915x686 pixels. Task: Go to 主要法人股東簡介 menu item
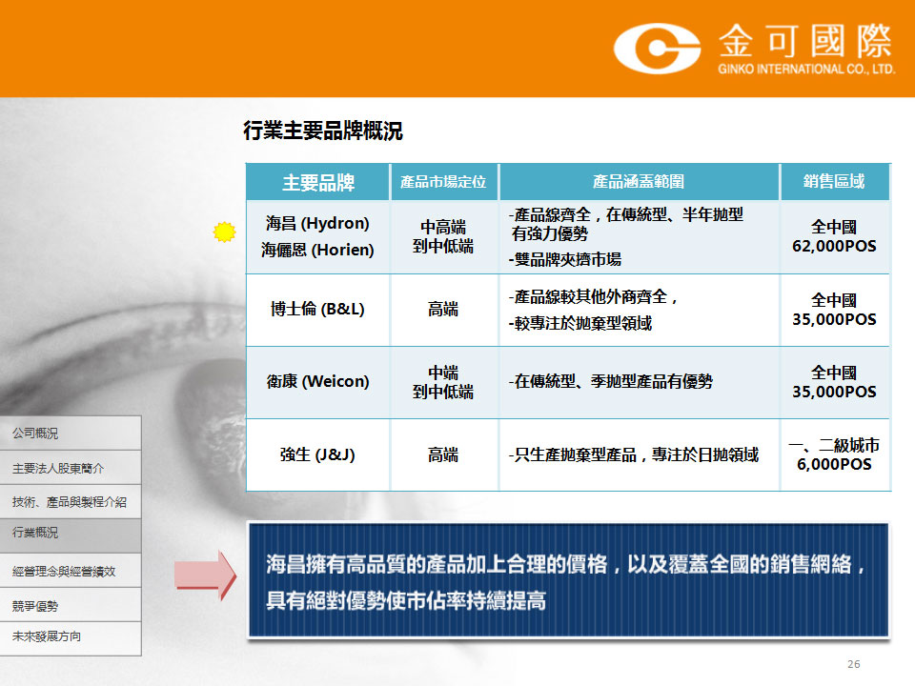click(70, 468)
